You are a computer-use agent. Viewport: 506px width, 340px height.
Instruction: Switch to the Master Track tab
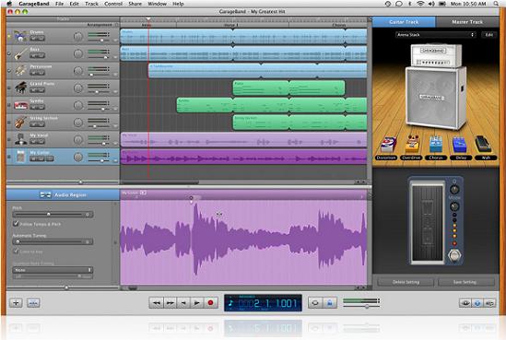pos(467,22)
